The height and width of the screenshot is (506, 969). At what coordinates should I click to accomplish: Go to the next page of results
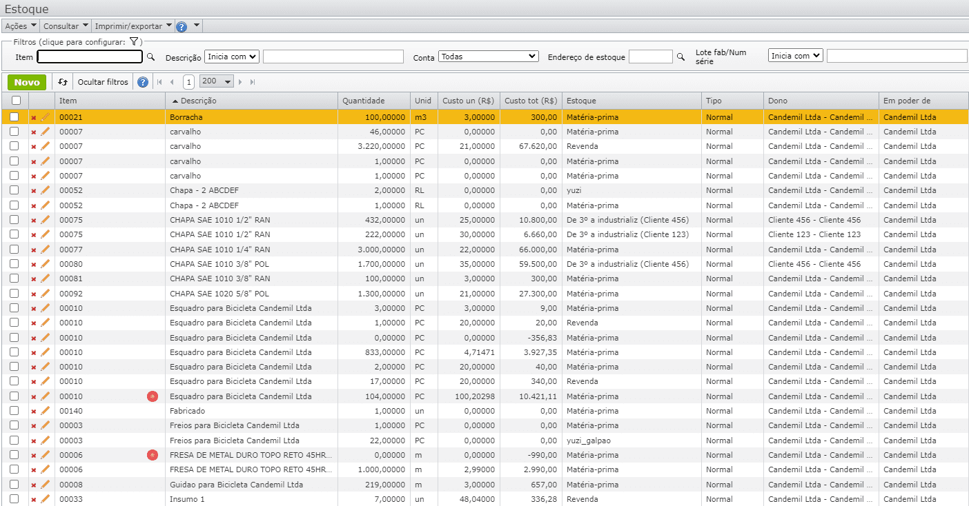tap(241, 82)
